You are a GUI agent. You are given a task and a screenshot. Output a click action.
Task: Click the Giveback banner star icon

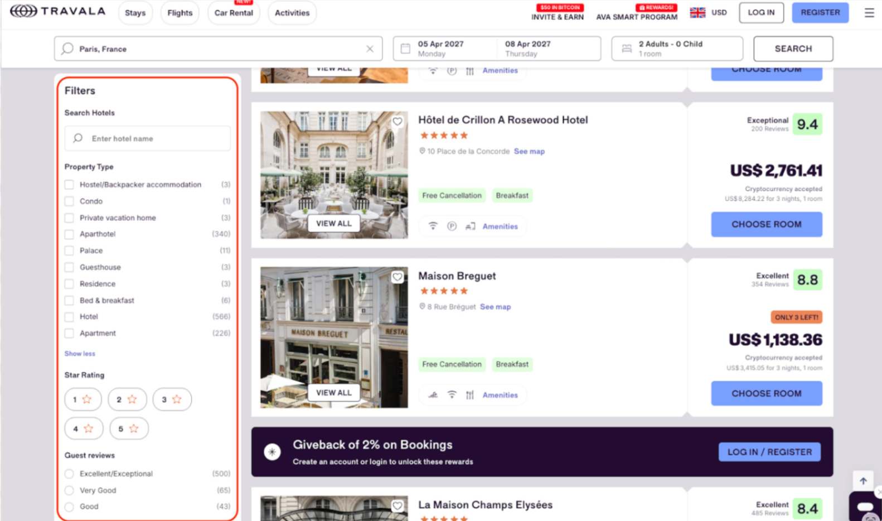[272, 452]
